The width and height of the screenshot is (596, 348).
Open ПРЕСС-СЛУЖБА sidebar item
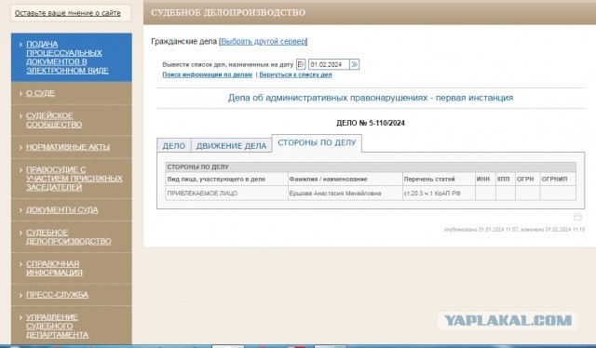pyautogui.click(x=57, y=295)
